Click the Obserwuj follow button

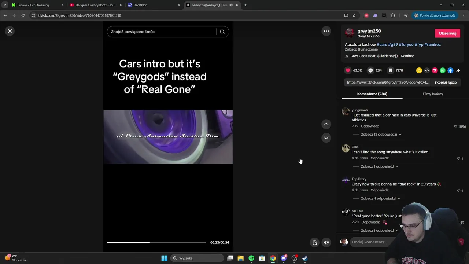click(447, 33)
